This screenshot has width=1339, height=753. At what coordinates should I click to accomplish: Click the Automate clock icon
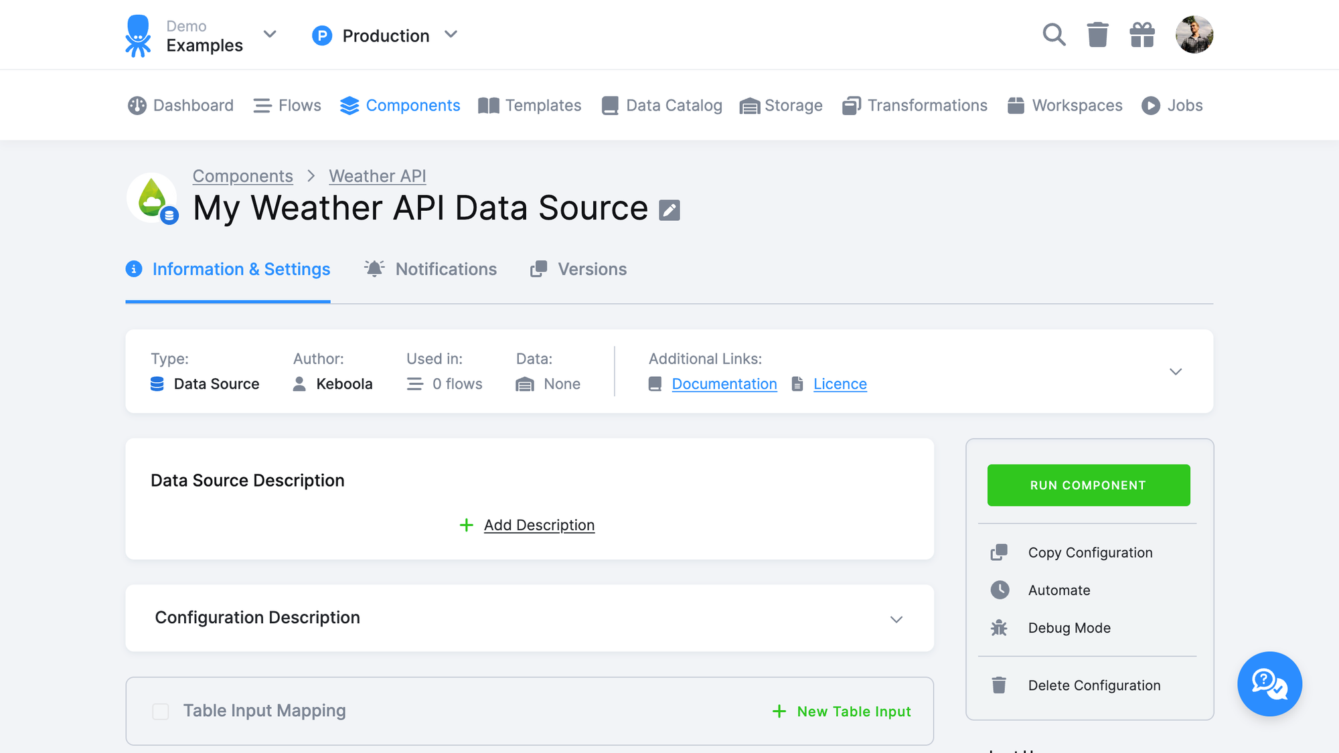coord(999,590)
